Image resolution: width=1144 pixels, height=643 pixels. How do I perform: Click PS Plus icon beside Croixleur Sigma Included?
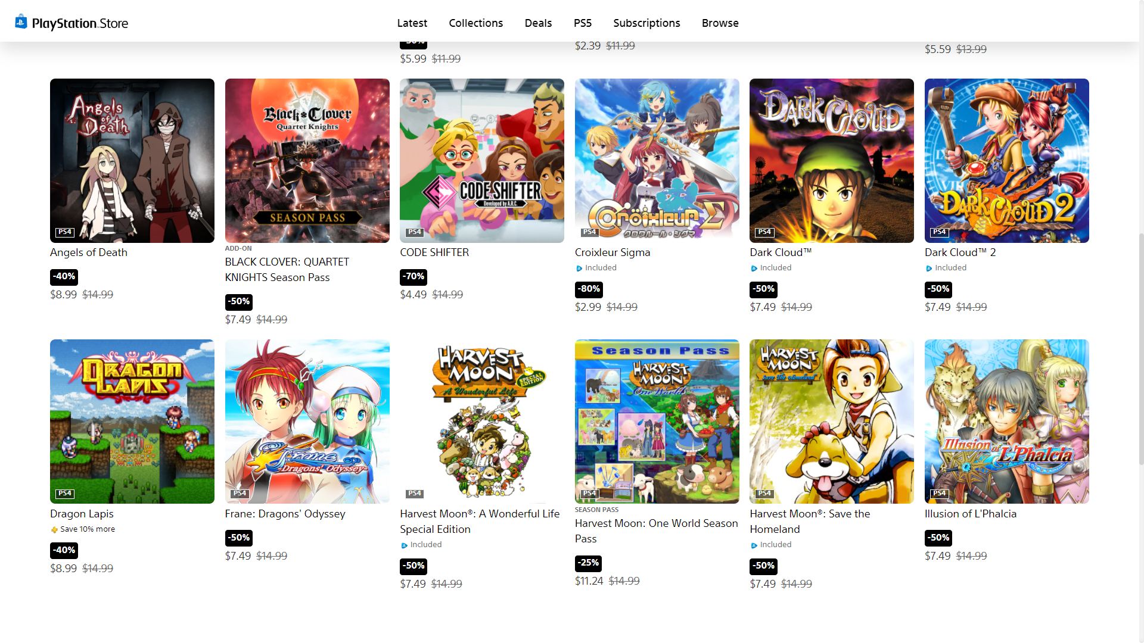point(579,269)
